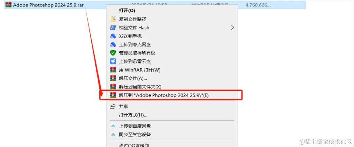Click Baidu cloud icon 上传到百度网盘

pyautogui.click(x=113, y=126)
